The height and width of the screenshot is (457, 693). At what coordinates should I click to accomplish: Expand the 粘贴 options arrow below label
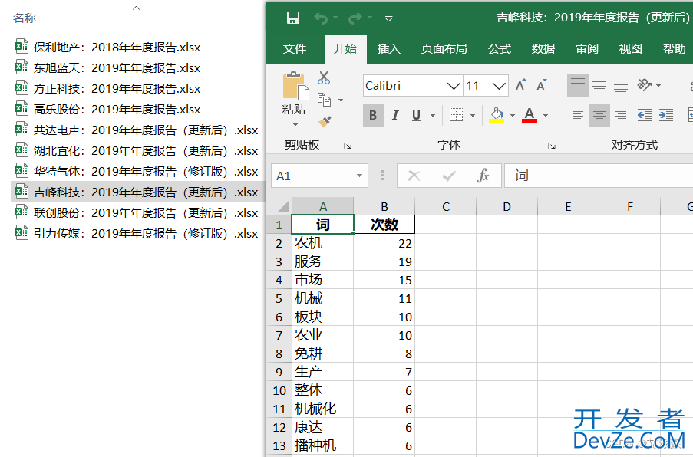click(295, 125)
